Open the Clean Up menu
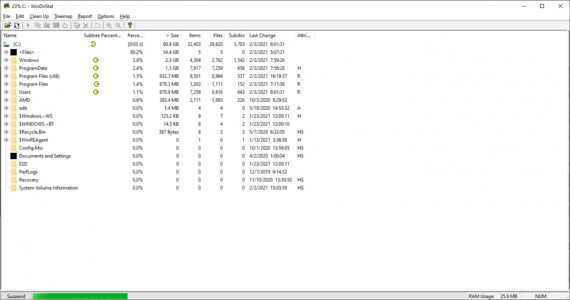Viewport: 570px width, 300px height. click(39, 16)
